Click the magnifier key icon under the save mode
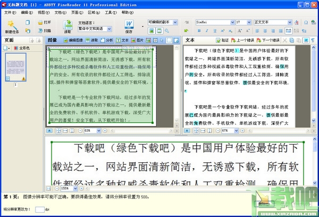The image size is (319, 217). pos(167,31)
